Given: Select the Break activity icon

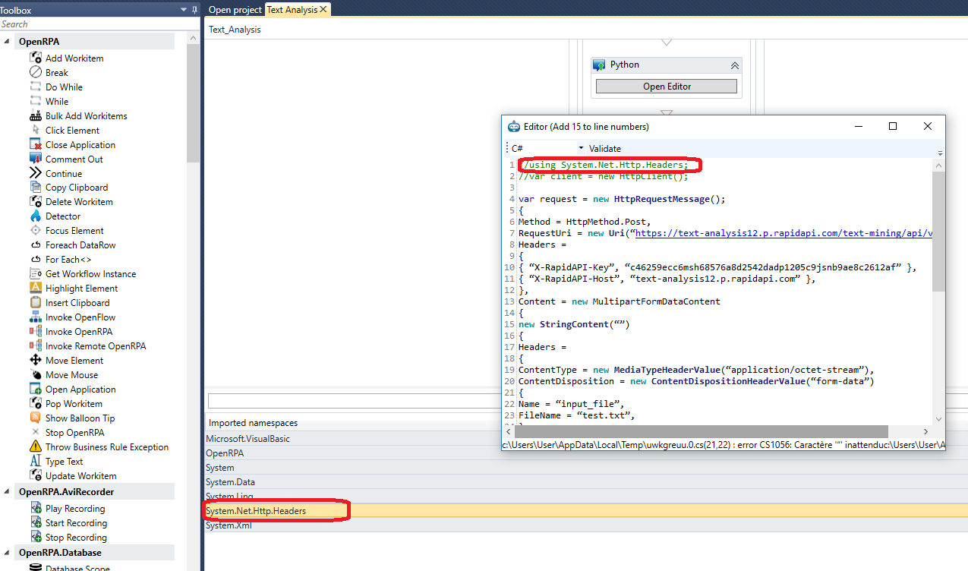Looking at the screenshot, I should pos(35,72).
